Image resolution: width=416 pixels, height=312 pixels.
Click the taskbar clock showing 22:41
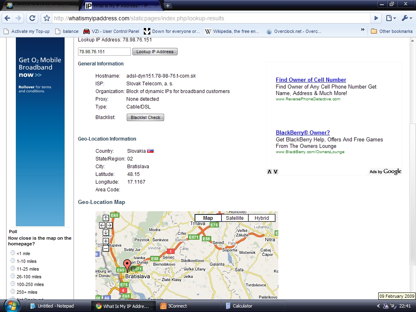click(405, 306)
